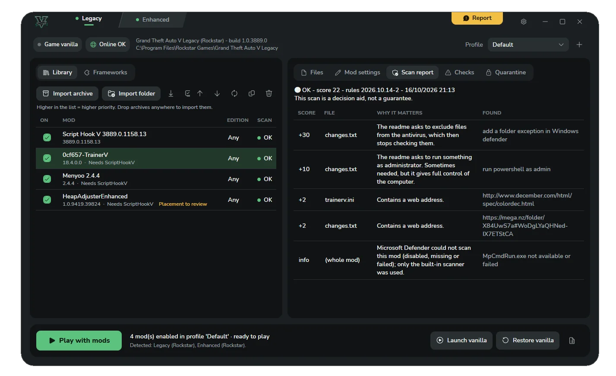
Task: Click the refresh cycle icon in mod toolbar
Action: click(234, 93)
